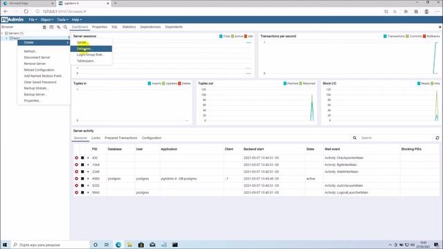The image size is (443, 249).
Task: Switch to the Locks tab
Action: pyautogui.click(x=96, y=138)
